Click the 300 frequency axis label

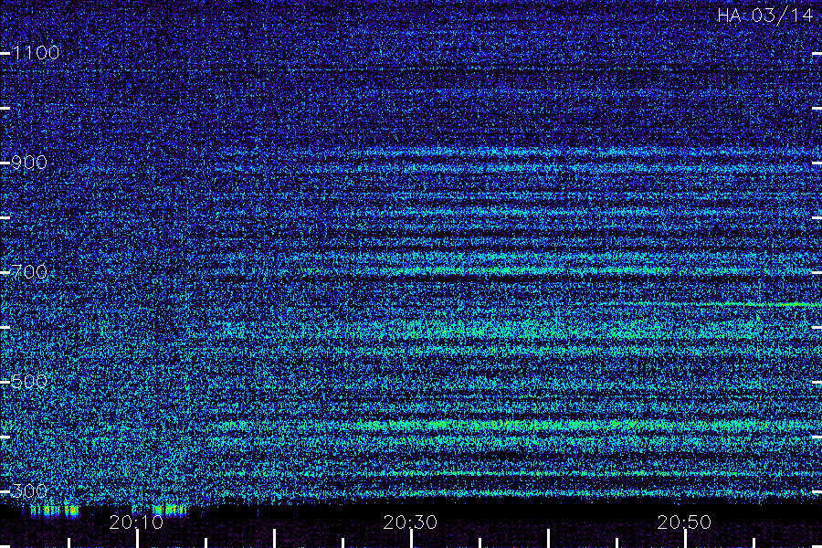29,490
